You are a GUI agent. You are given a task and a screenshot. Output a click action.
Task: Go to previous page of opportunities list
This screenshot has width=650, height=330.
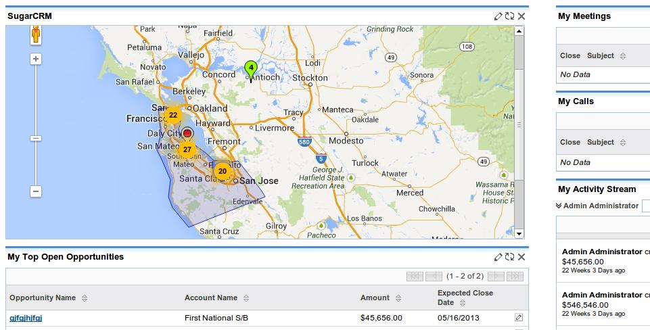pyautogui.click(x=434, y=277)
